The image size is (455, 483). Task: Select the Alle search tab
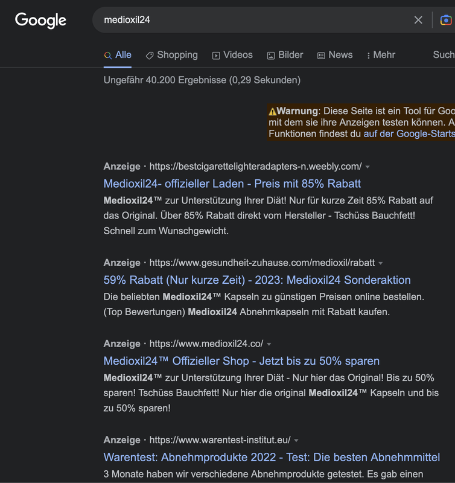(x=118, y=55)
